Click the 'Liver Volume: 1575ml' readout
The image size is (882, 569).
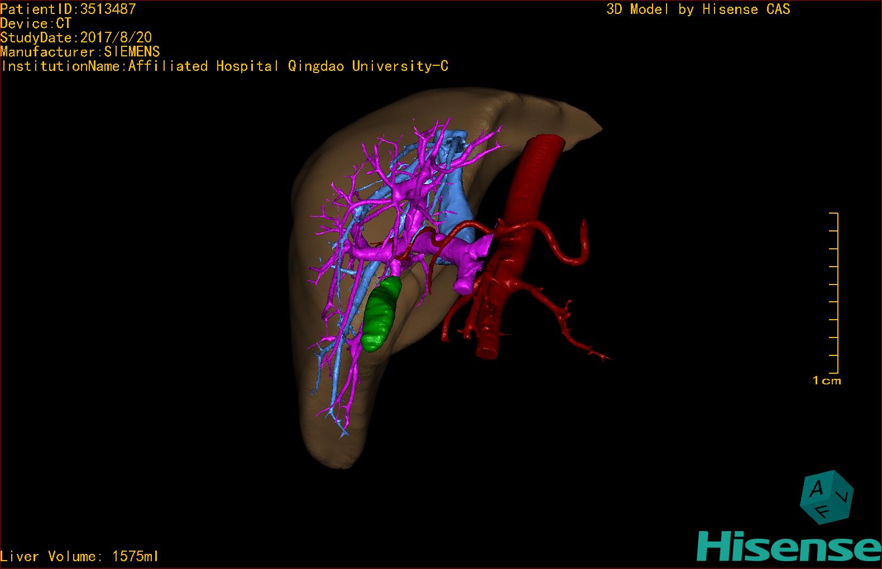pos(79,556)
